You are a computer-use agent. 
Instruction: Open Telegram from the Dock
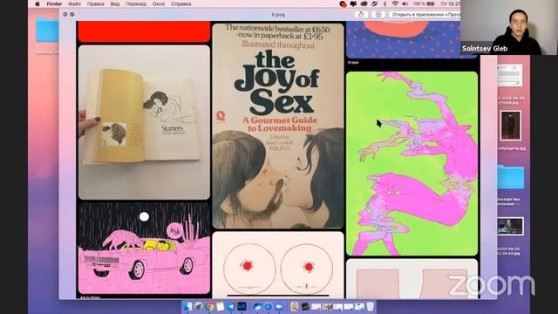click(x=231, y=306)
